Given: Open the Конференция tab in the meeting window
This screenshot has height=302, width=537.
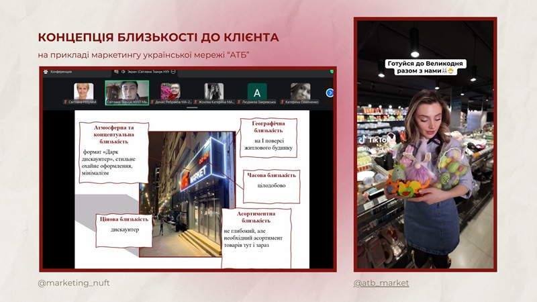Looking at the screenshot, I should coord(61,72).
